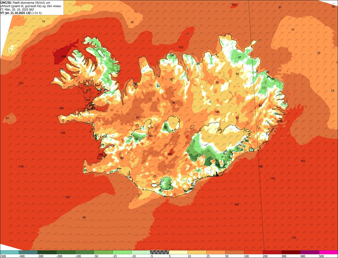Click the legend swatch between 50 and 100
Image resolution: width=338 pixels, height=258 pixels.
(234, 252)
